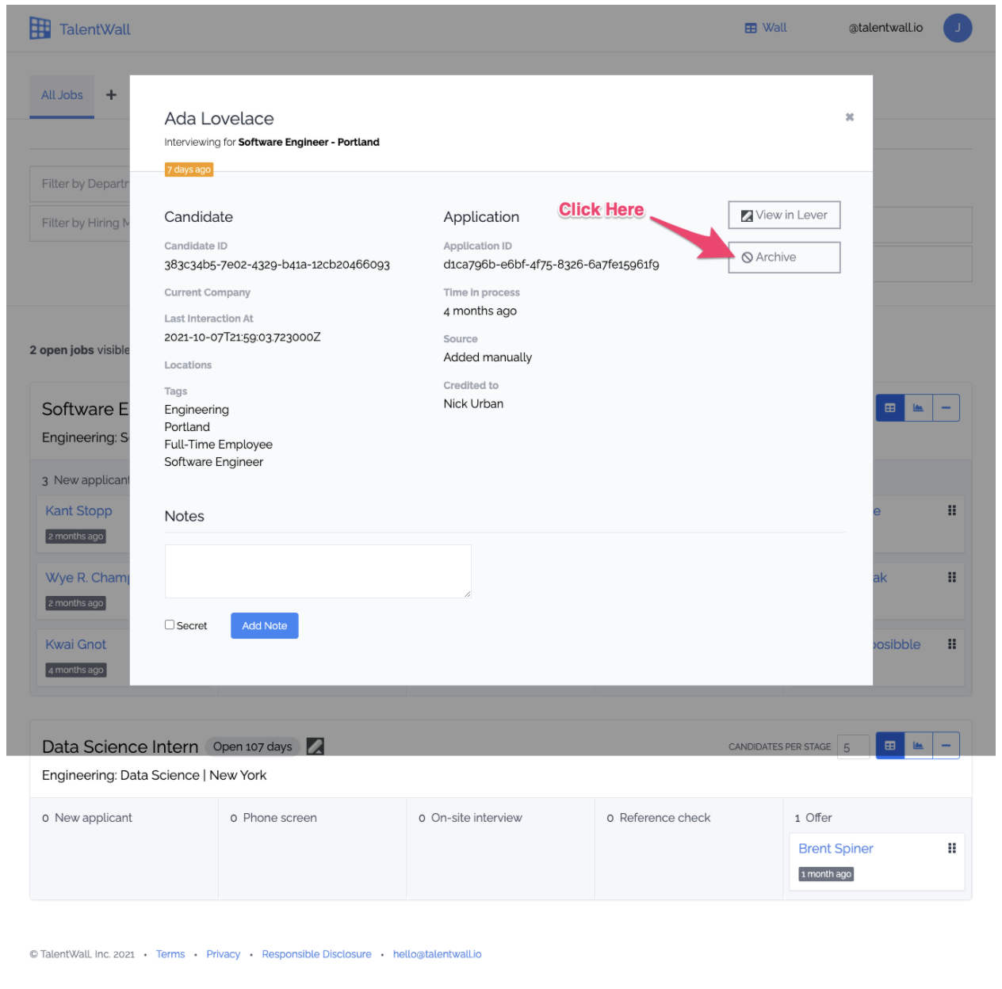
Task: Click the drag handle on Brent Spiner's card
Action: (x=951, y=848)
